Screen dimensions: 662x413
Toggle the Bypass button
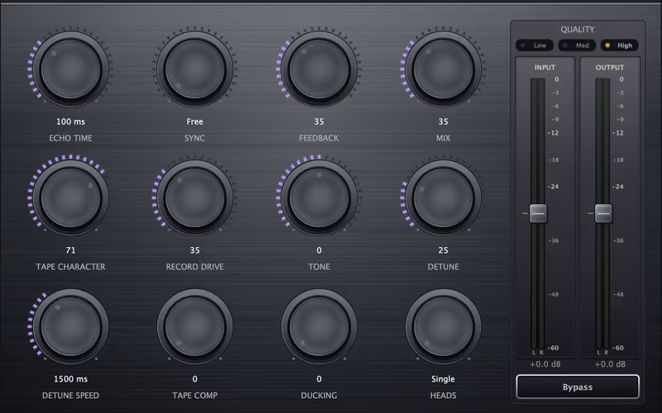pos(578,387)
